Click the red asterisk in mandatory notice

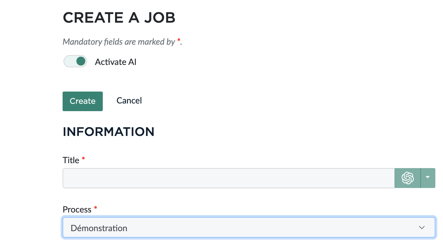point(179,41)
